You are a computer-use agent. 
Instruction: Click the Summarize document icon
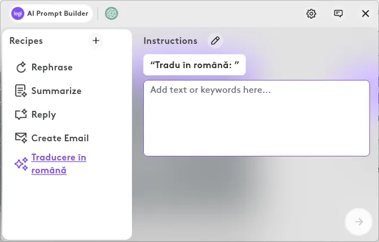click(21, 91)
